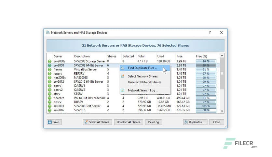This screenshot has width=272, height=157.
Task: Click the Find Duplicate Files magnifier icon
Action: (123, 68)
